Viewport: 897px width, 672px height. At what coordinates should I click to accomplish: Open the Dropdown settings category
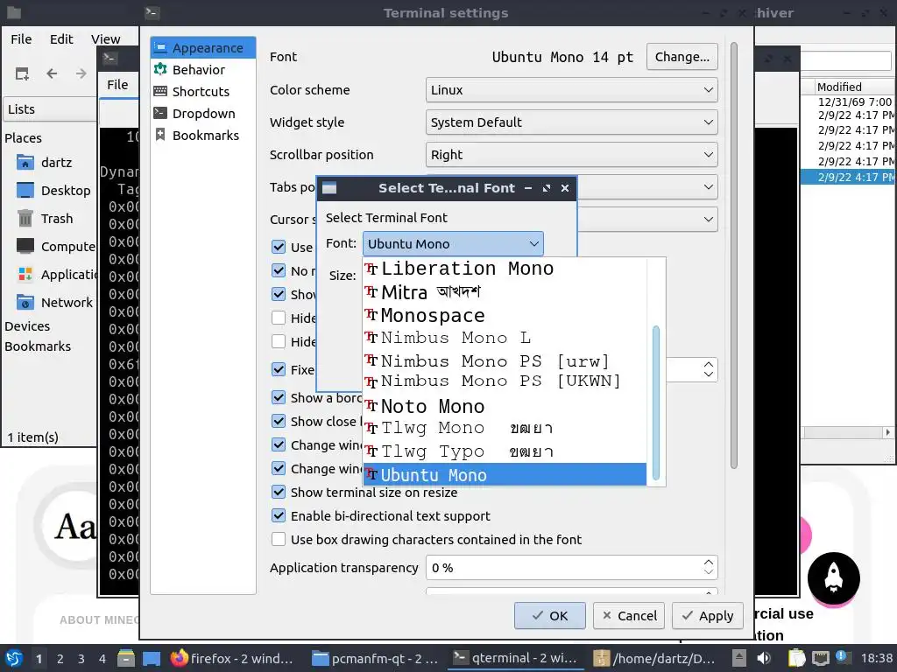coord(203,114)
